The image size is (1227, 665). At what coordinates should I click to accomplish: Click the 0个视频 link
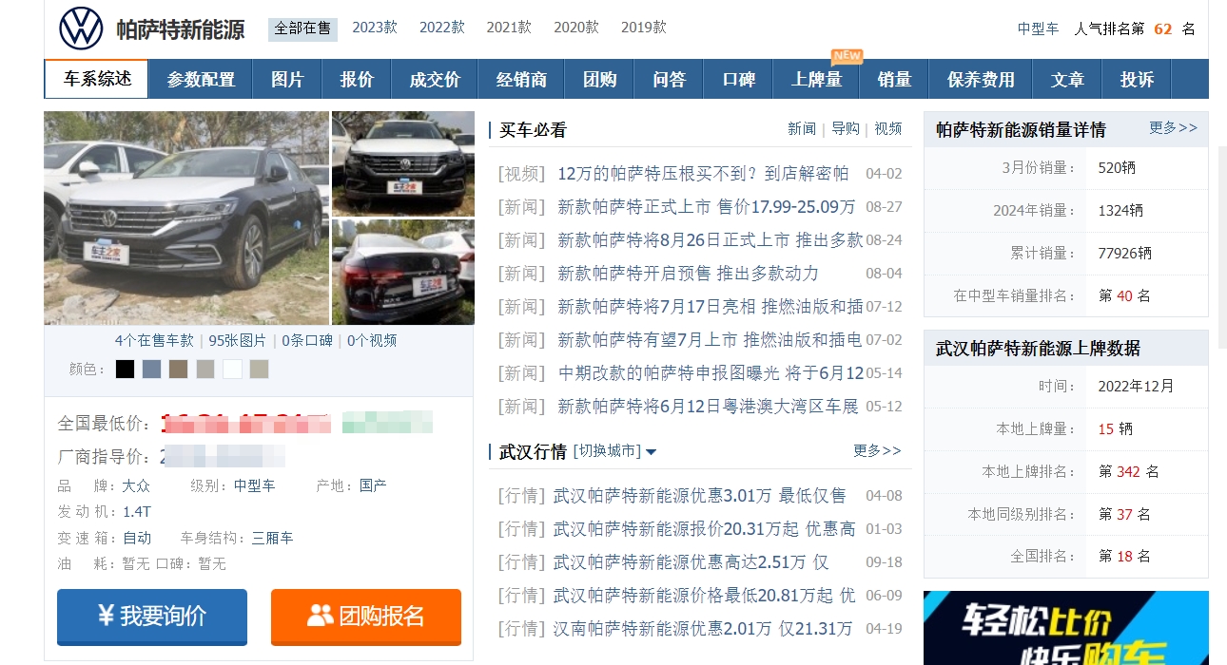pyautogui.click(x=372, y=340)
